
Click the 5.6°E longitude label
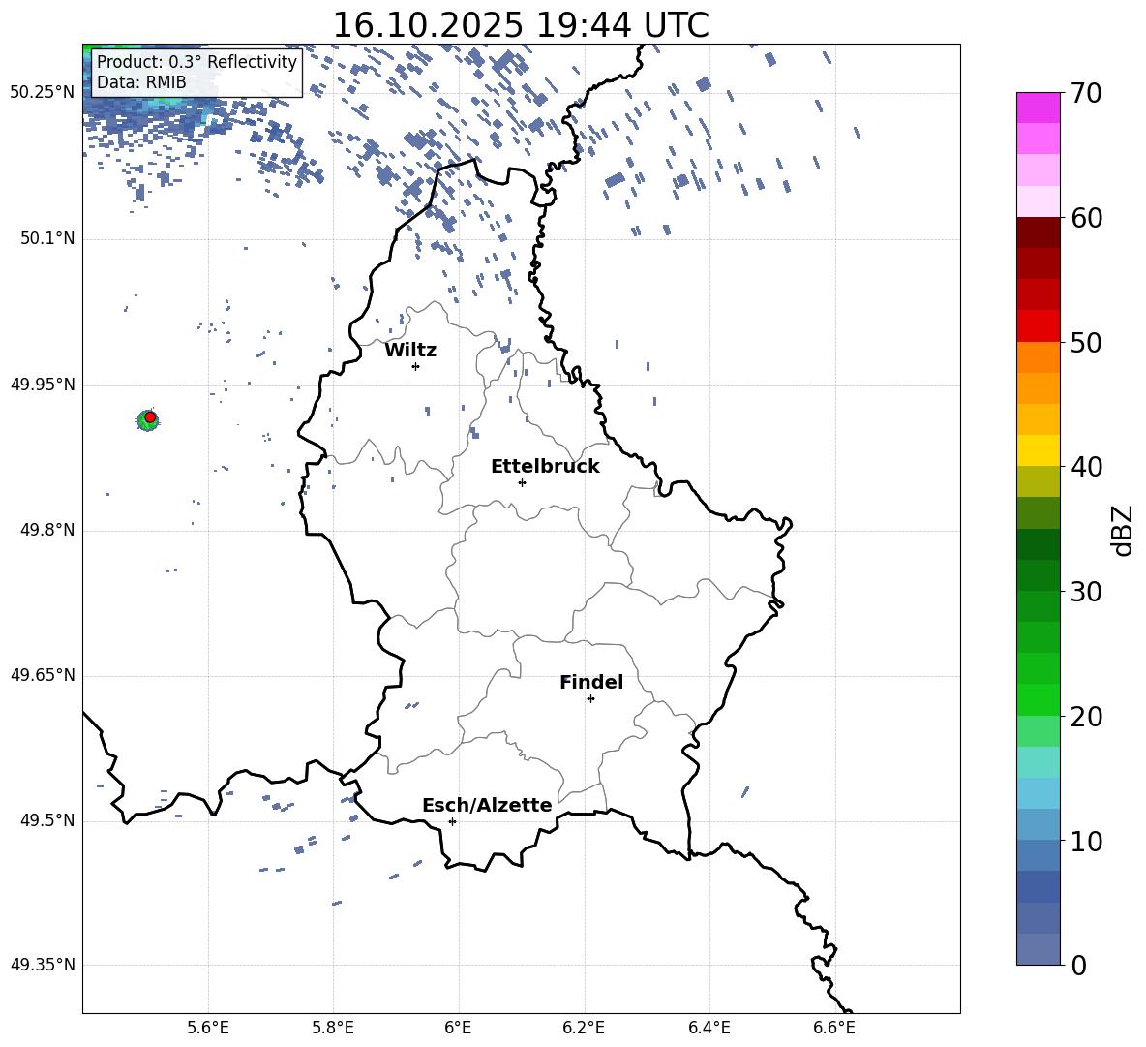click(x=208, y=1028)
